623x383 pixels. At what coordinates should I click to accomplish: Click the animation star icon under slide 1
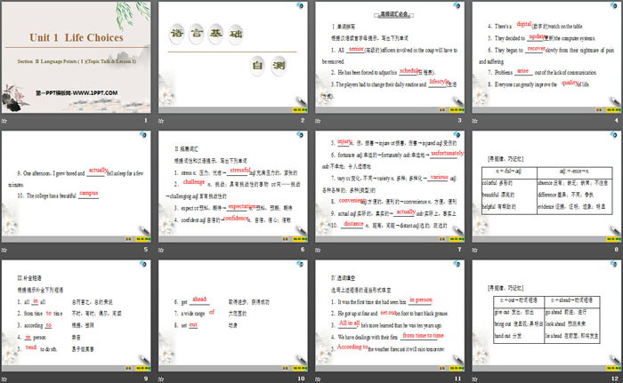(x=4, y=121)
